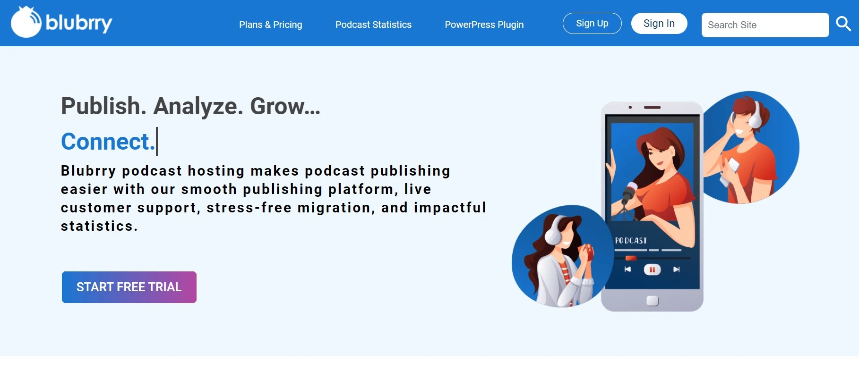Click the Sign In button
This screenshot has height=371, width=859.
tap(659, 23)
